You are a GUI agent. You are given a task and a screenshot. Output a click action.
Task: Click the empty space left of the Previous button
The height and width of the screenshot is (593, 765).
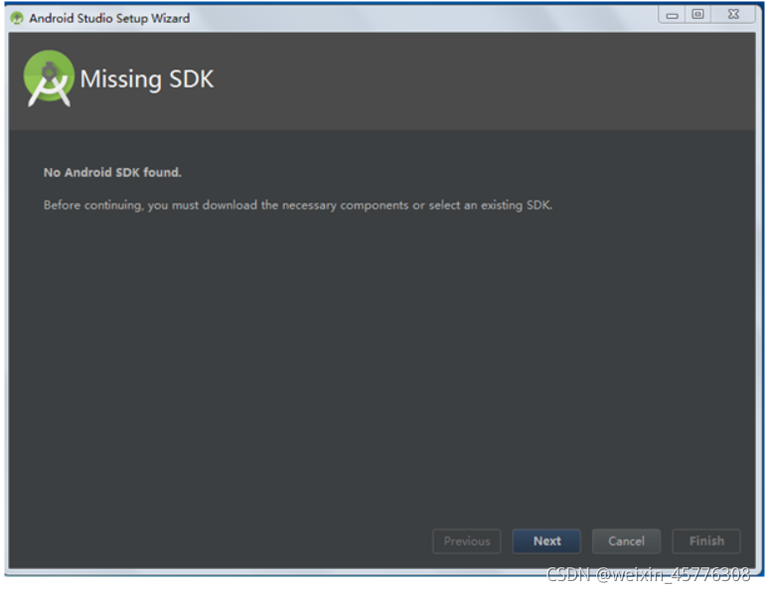pyautogui.click(x=220, y=540)
